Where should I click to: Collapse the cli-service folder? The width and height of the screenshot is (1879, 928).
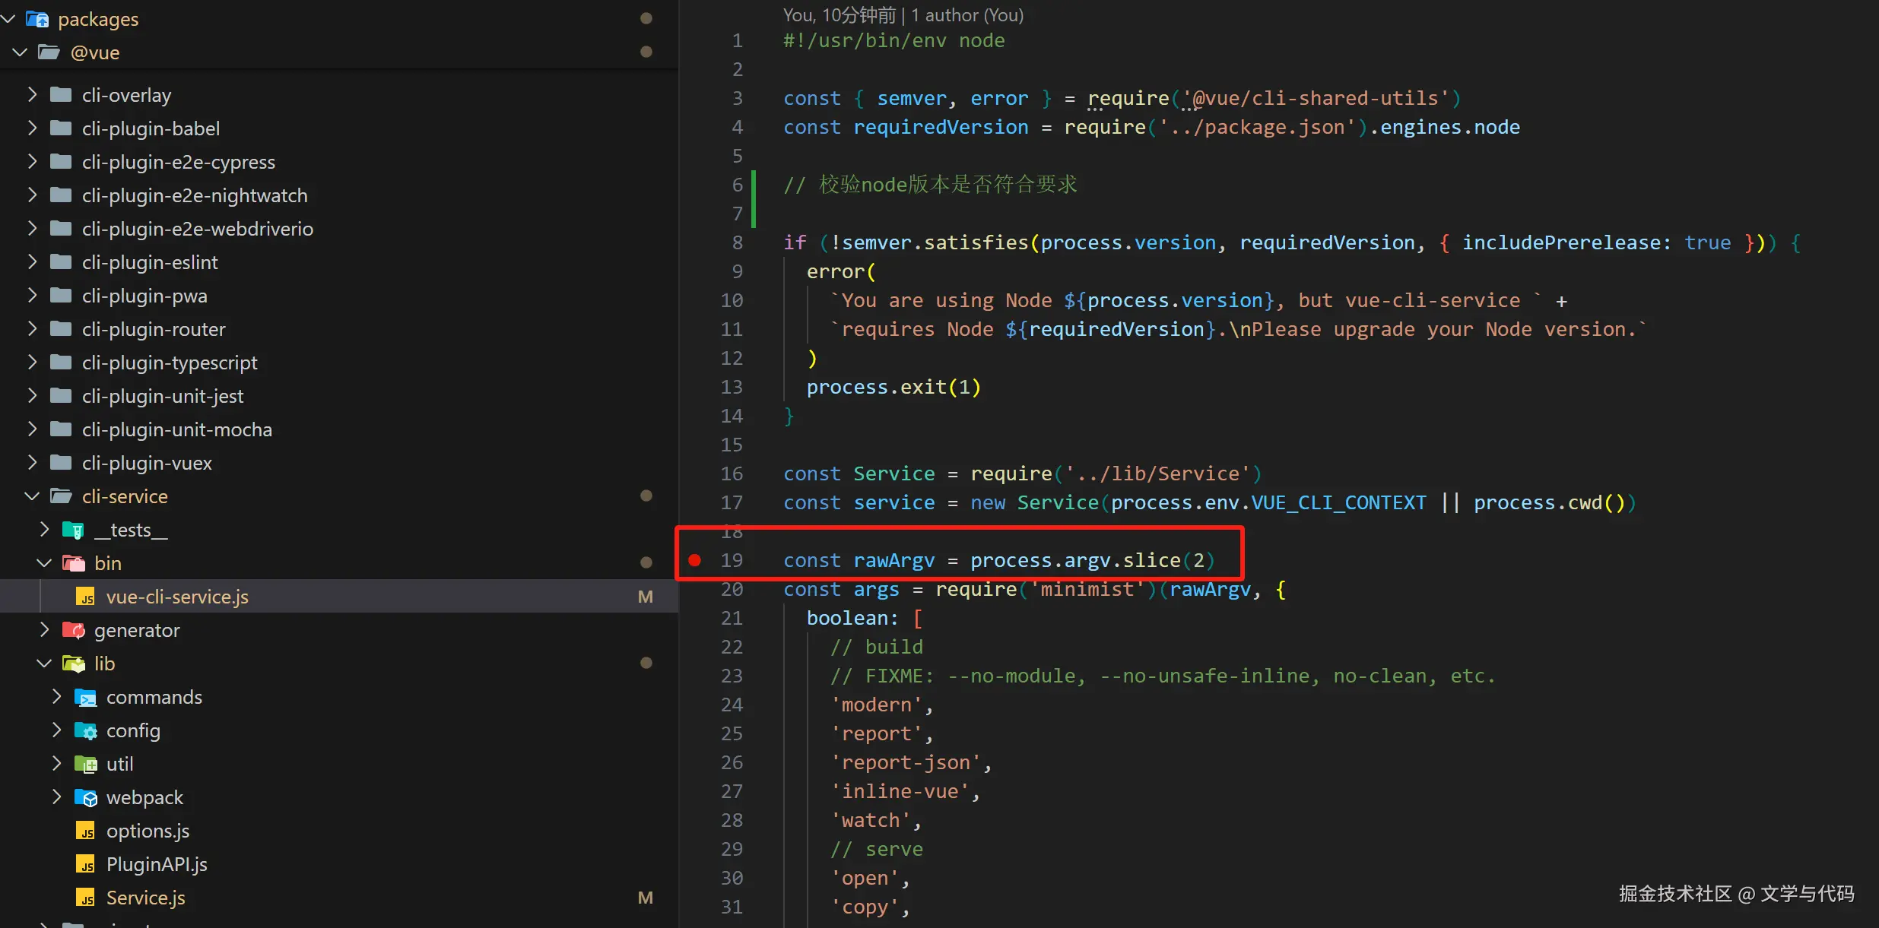point(32,497)
